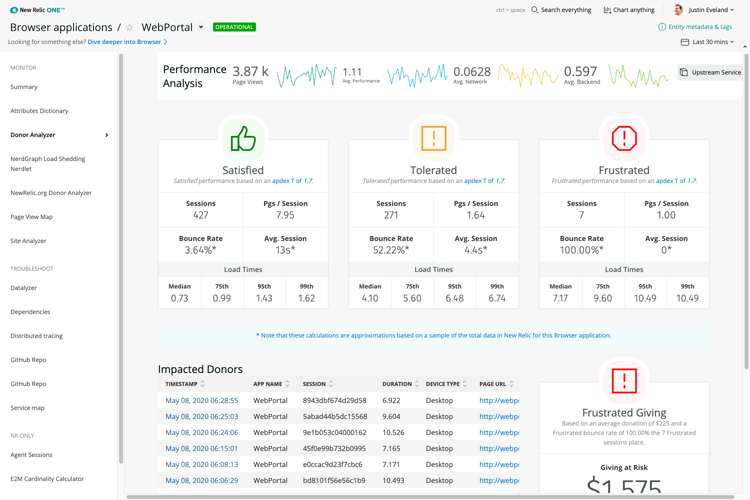The height and width of the screenshot is (500, 750).
Task: Select Distributed tracing in sidebar
Action: tap(37, 336)
